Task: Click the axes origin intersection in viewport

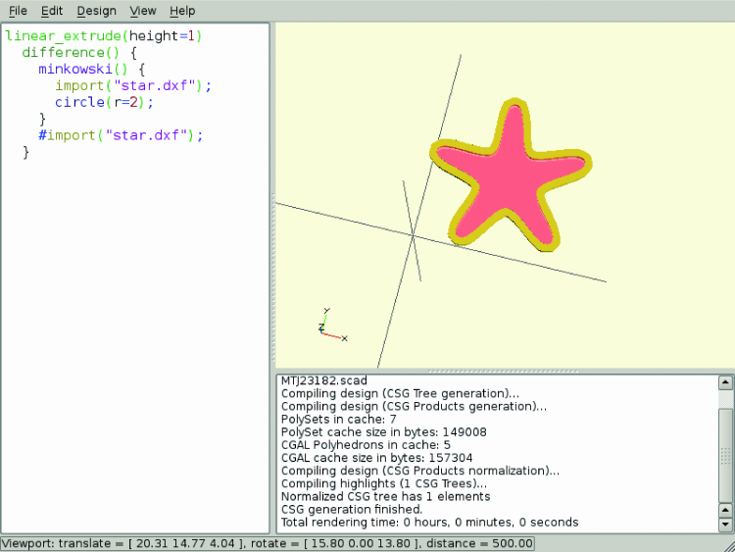Action: click(x=413, y=235)
